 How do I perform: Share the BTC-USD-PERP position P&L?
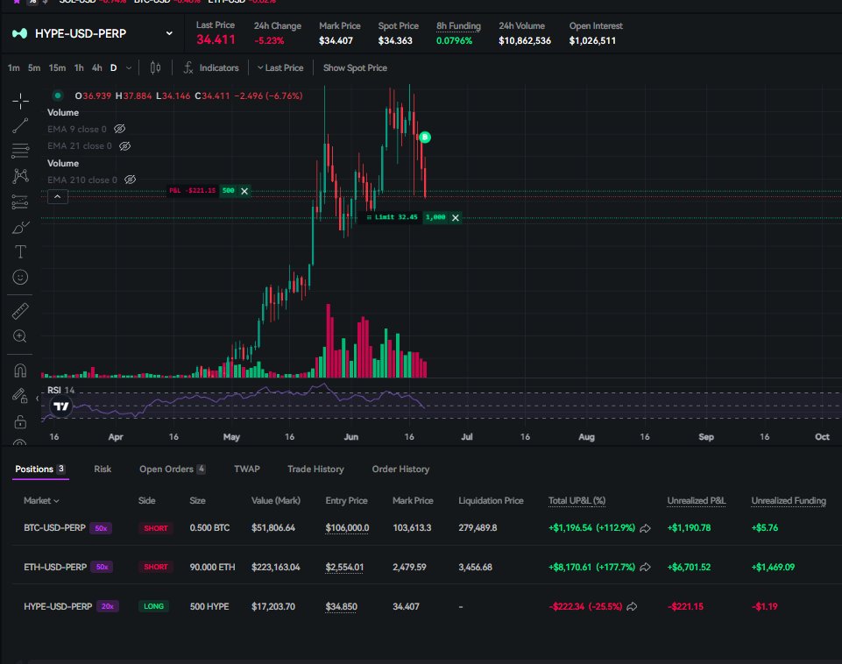[x=645, y=528]
